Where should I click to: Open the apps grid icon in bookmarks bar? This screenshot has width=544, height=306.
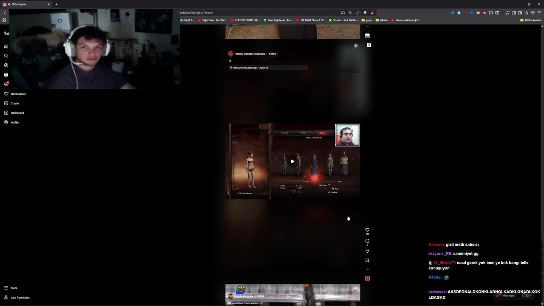pos(4,20)
